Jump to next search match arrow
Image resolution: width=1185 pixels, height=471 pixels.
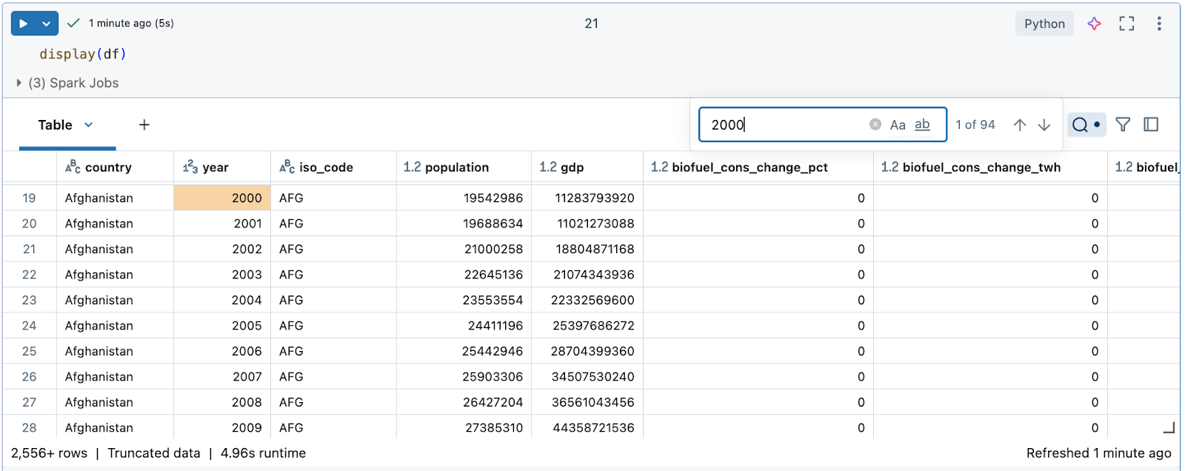pos(1044,125)
